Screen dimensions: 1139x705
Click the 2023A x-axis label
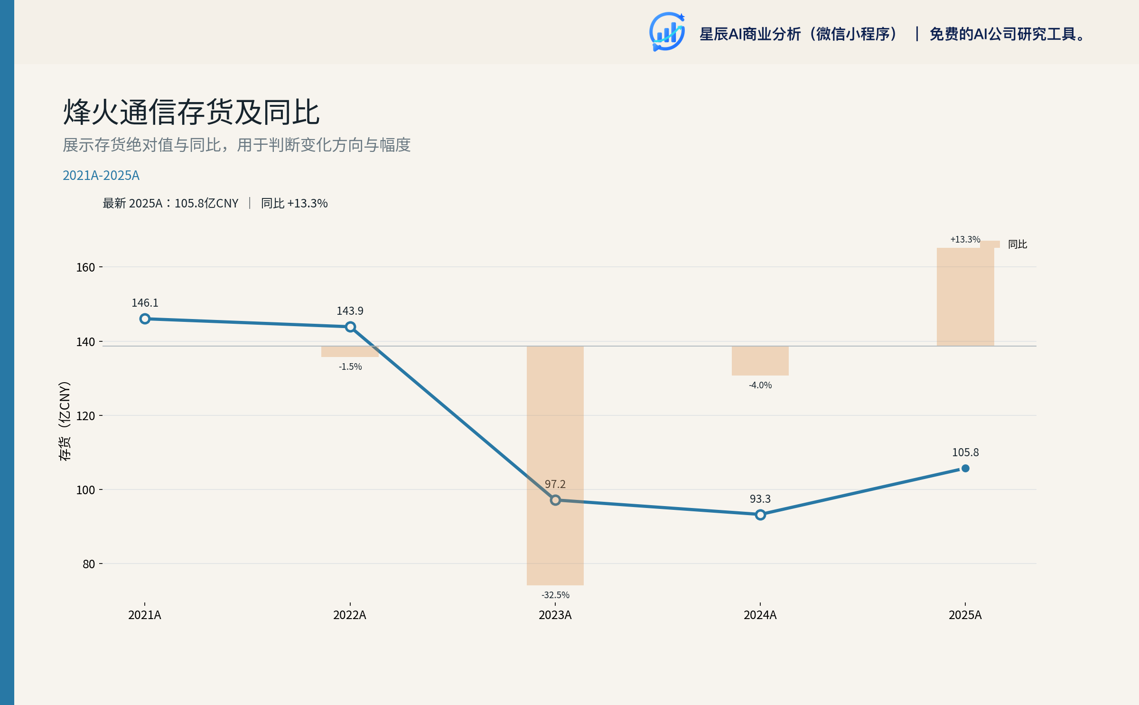tap(555, 615)
